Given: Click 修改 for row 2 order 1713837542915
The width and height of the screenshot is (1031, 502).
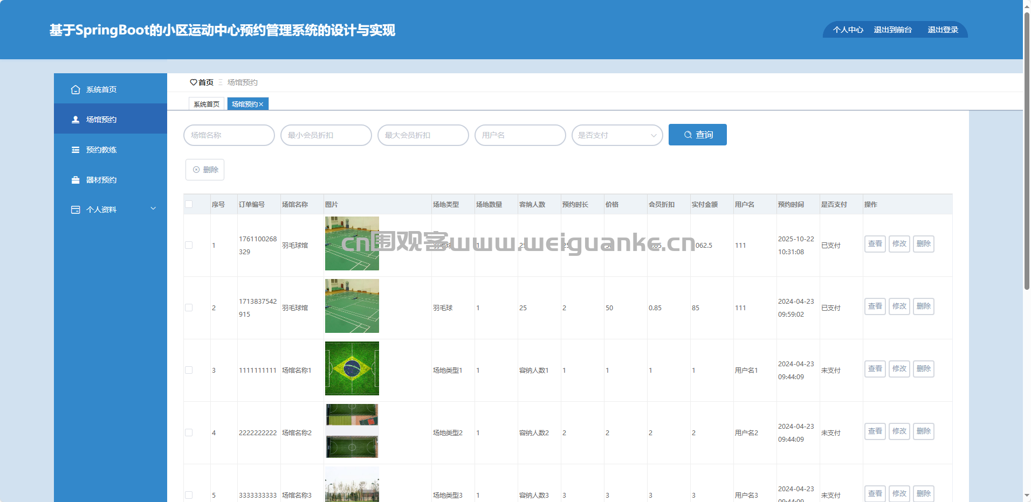Looking at the screenshot, I should point(899,306).
